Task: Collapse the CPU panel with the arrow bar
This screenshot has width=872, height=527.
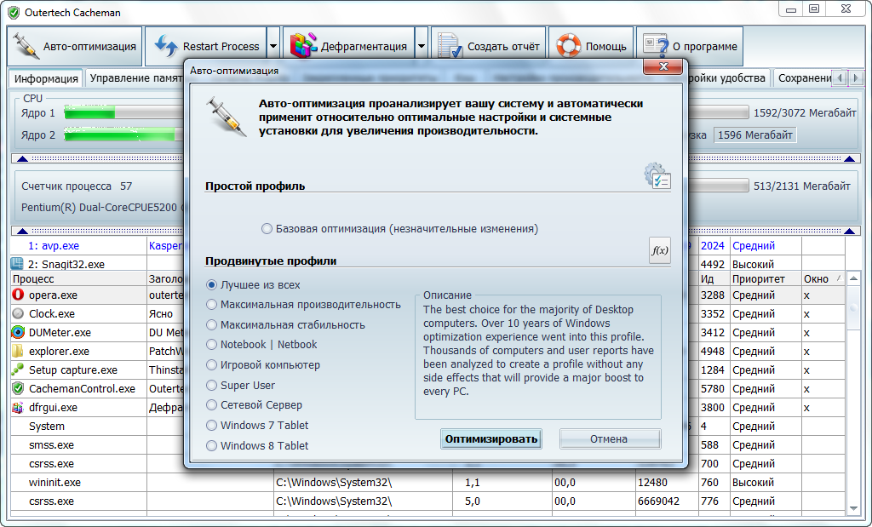Action: click(17, 158)
